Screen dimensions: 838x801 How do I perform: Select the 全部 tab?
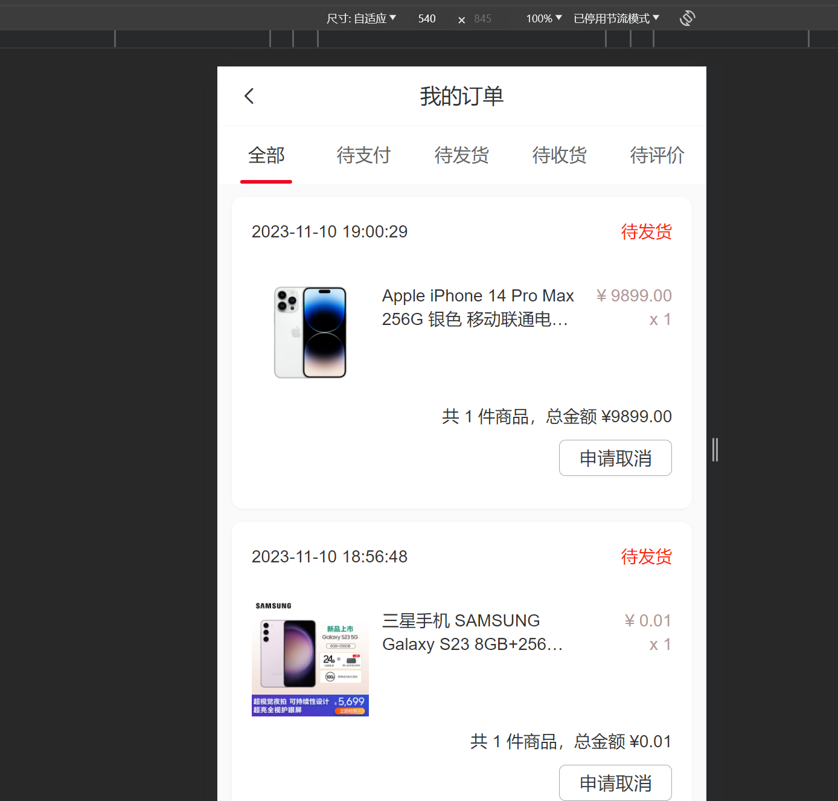point(266,155)
